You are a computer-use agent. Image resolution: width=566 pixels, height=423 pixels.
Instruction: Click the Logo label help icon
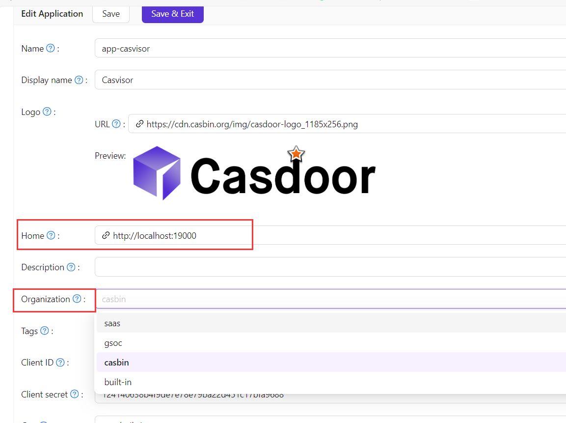47,112
